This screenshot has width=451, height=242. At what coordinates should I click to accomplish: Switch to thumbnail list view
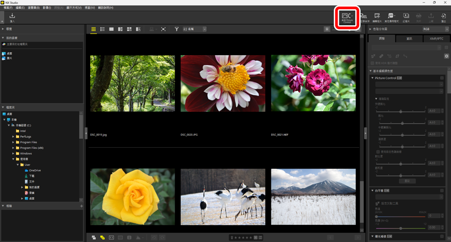click(x=102, y=30)
